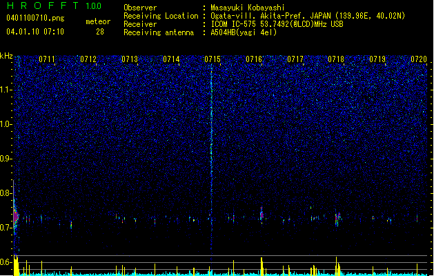Image resolution: width=434 pixels, height=276 pixels.
Task: Click the 0712 time marker
Action: (x=88, y=59)
